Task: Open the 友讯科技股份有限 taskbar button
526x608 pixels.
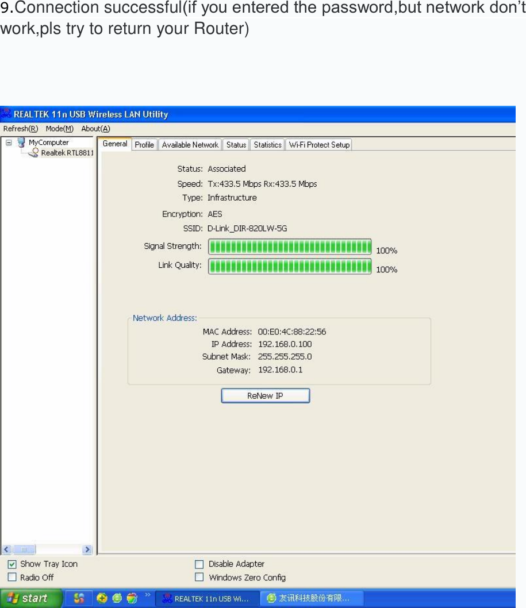Action: 312,598
